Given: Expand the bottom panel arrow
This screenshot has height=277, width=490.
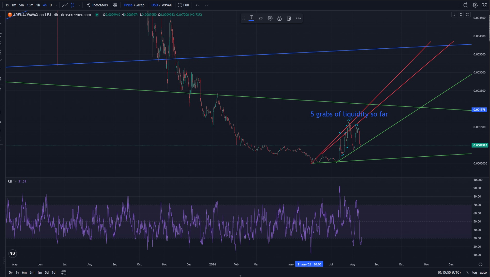Looking at the screenshot, I should click(x=240, y=275).
